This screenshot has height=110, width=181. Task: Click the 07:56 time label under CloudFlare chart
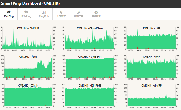[69, 50]
